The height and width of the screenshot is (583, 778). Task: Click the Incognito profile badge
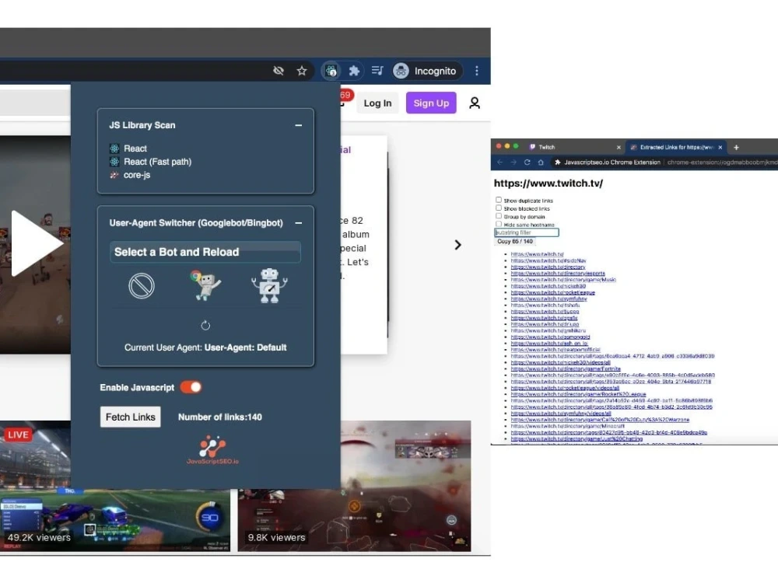coord(426,71)
